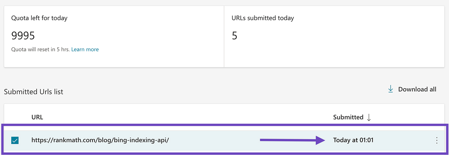Viewport: 449px width, 155px height.
Task: Open the three-dot row options menu
Action: (x=436, y=140)
